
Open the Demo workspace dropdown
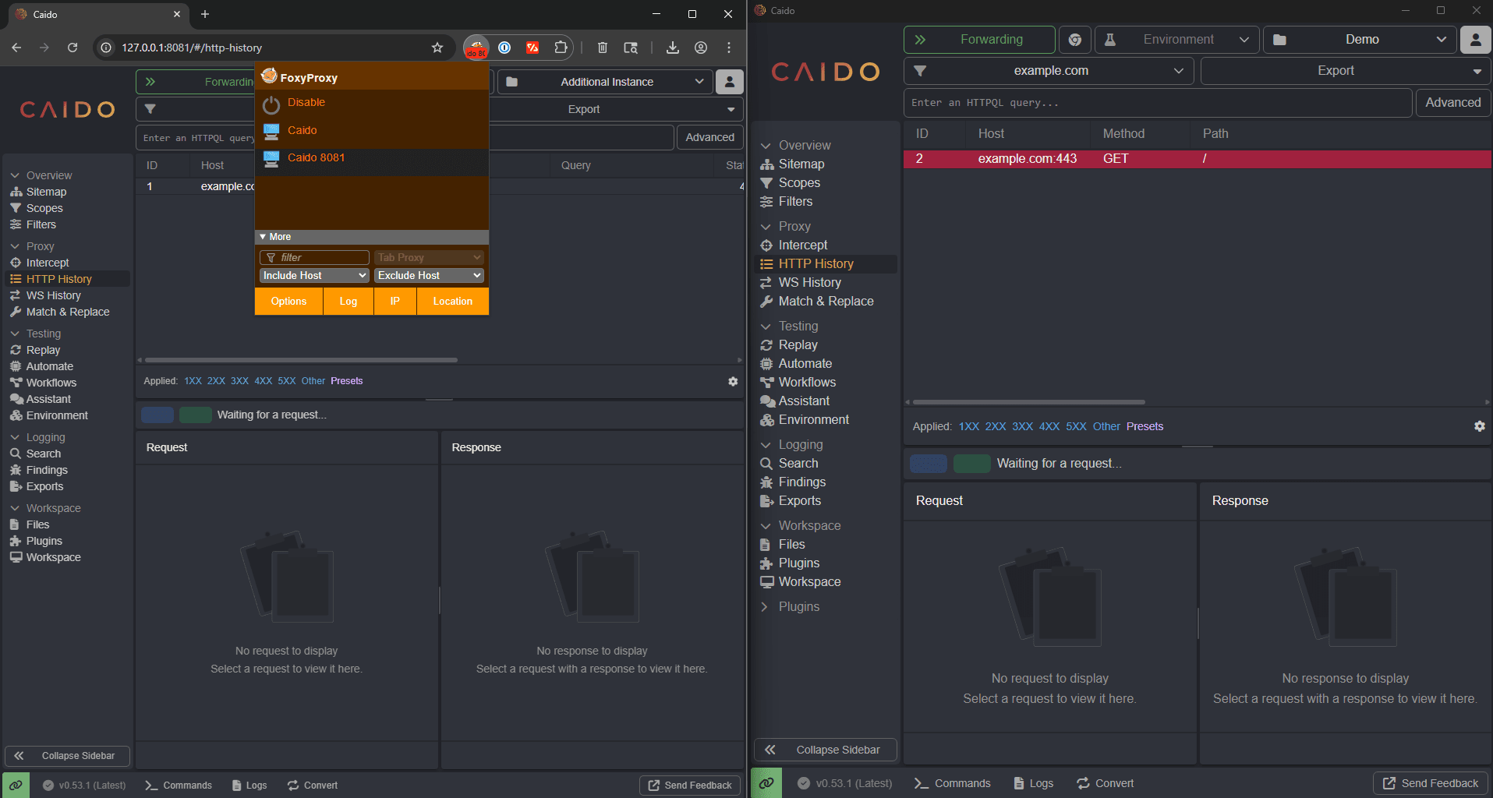1360,39
